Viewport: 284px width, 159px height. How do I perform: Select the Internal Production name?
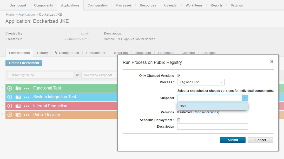point(50,106)
